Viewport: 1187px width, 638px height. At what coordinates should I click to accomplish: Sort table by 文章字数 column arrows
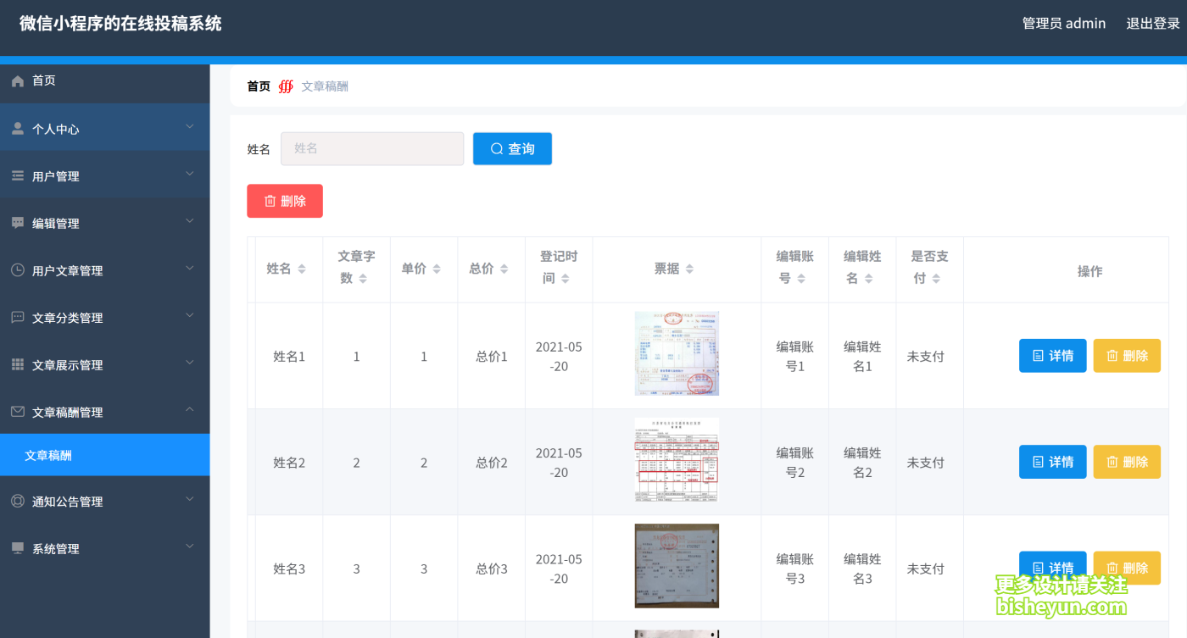point(363,278)
